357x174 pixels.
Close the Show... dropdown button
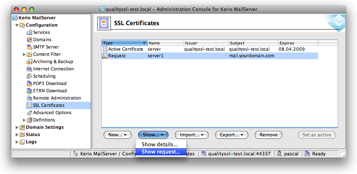tap(153, 135)
